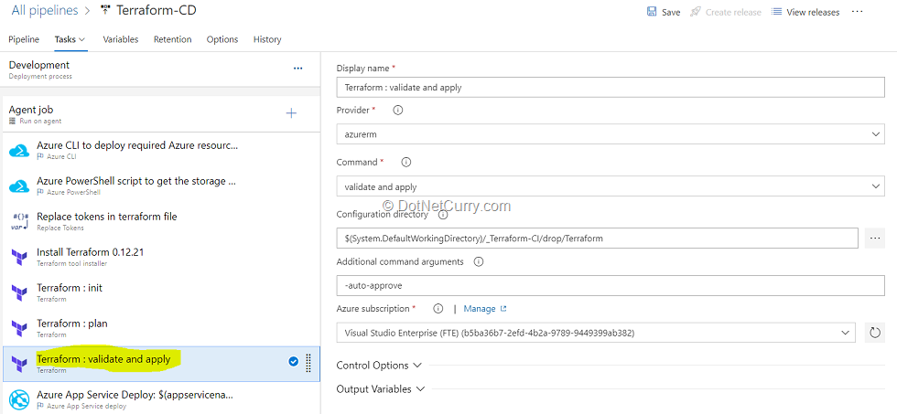Click Create release
The image size is (897, 414).
(726, 12)
